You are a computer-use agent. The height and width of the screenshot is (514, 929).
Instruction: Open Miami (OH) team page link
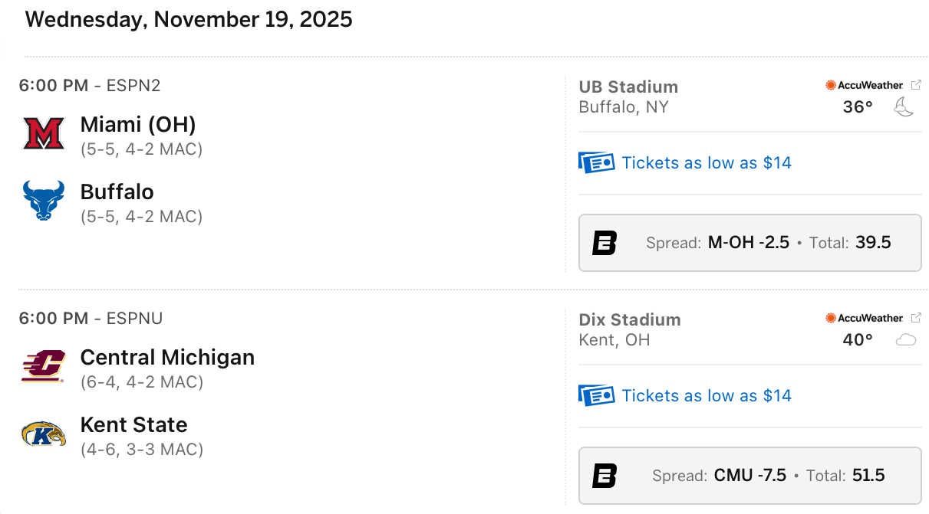pyautogui.click(x=138, y=124)
